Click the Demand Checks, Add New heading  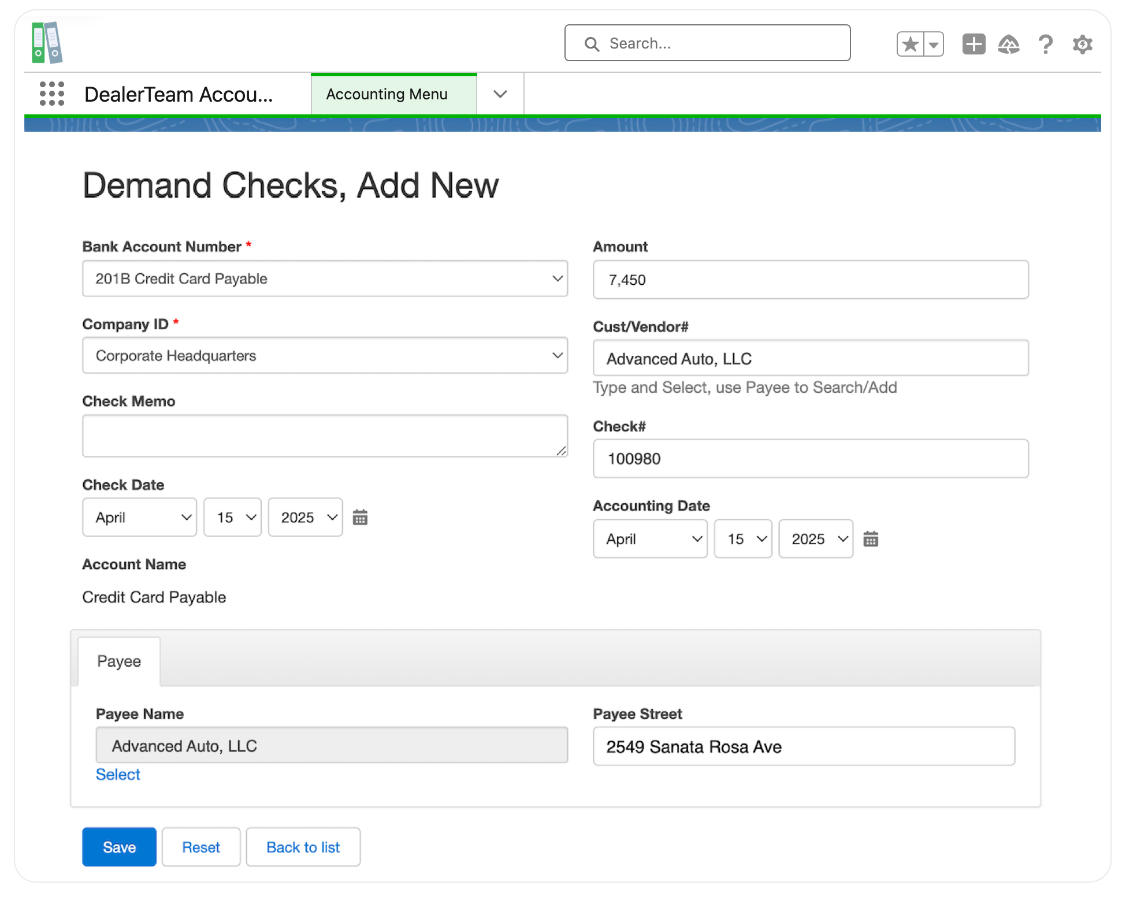(x=291, y=186)
